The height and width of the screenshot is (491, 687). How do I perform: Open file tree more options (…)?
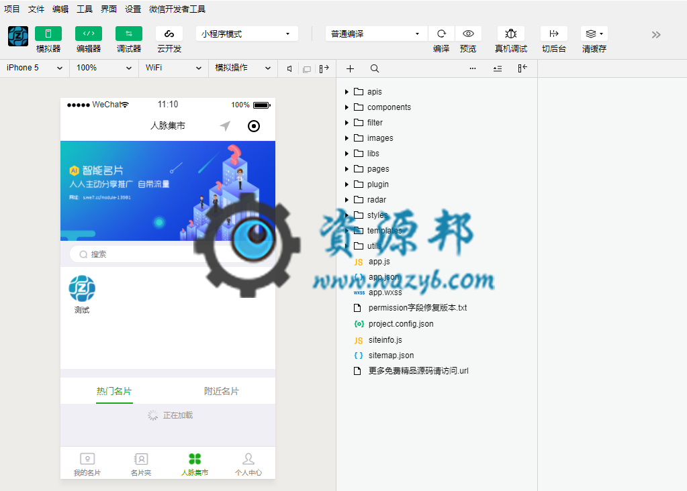(x=472, y=68)
